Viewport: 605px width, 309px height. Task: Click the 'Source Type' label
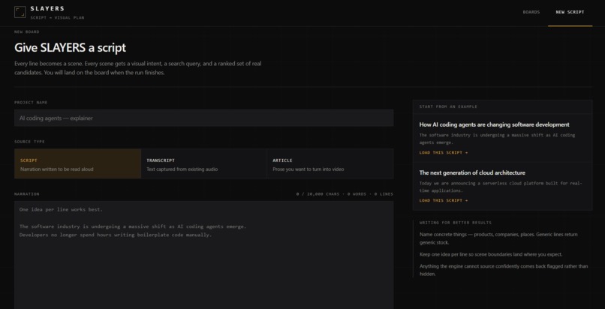tap(29, 142)
